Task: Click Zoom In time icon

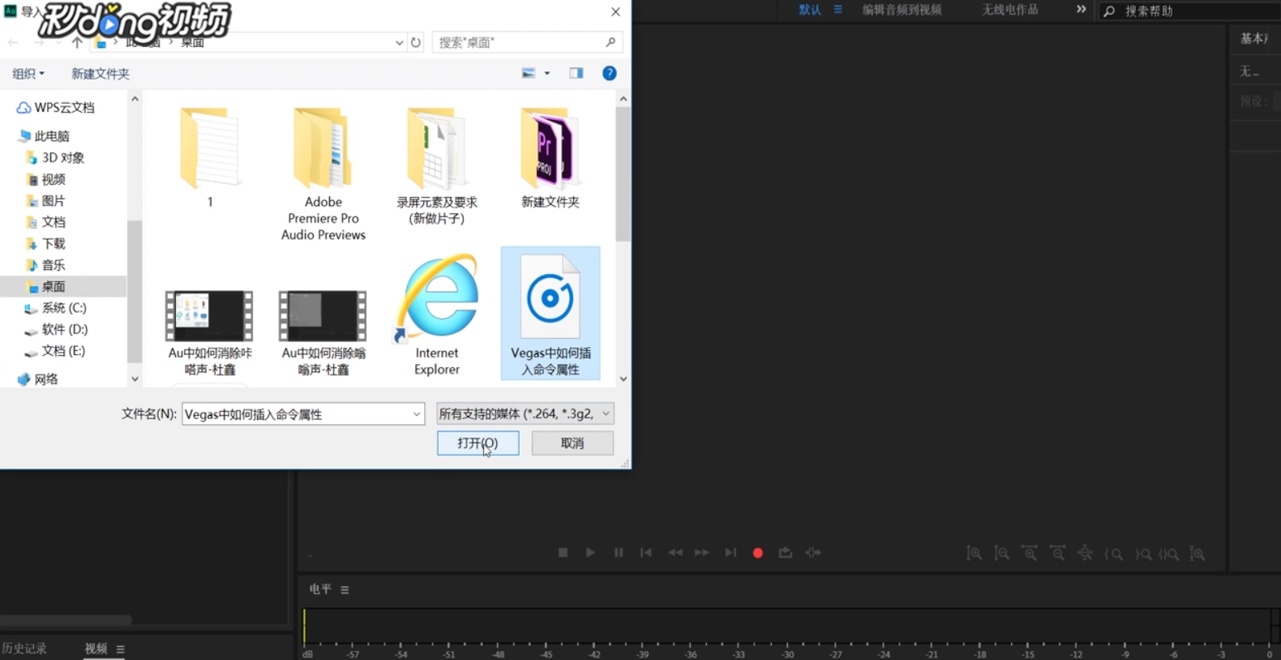Action: coord(1030,554)
